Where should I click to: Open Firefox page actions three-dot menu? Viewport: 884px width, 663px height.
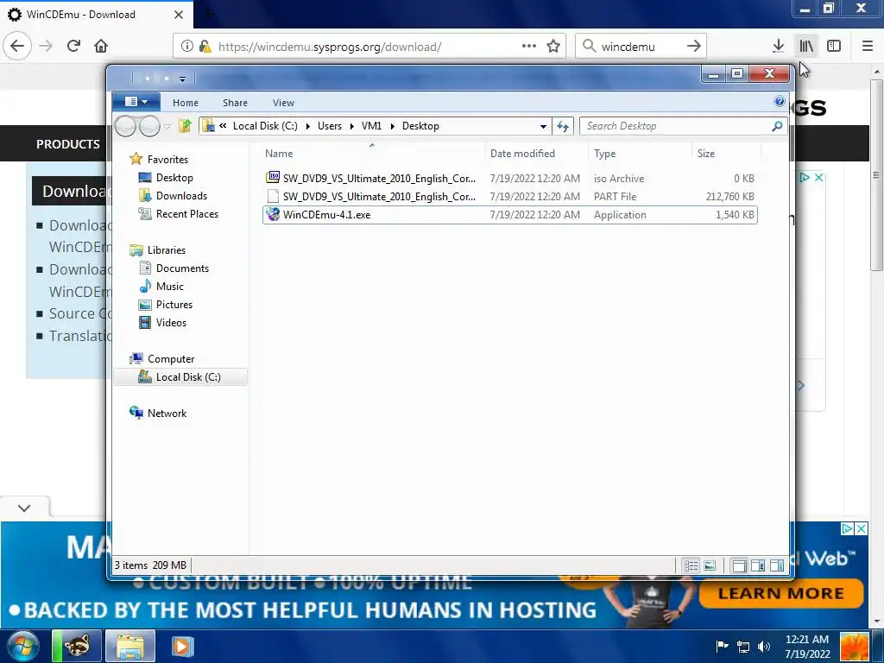[529, 47]
